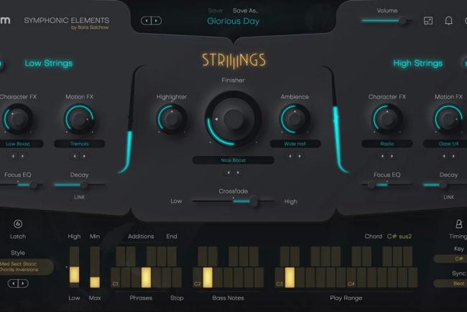Viewport: 467px width, 312px height.
Task: Click the High Strings Decay slider
Action: point(445,185)
